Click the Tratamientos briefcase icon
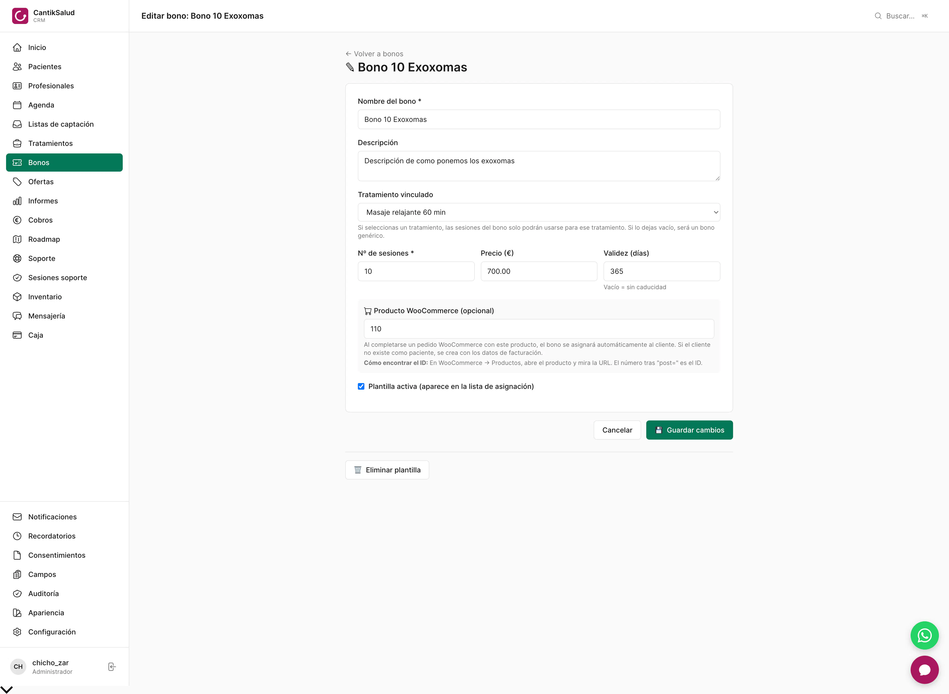949x694 pixels. (x=17, y=143)
